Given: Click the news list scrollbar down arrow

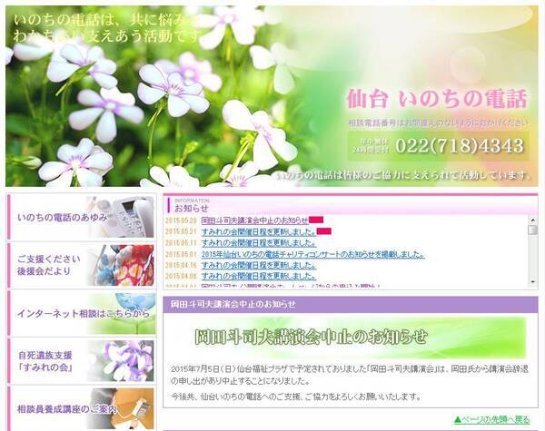Looking at the screenshot, I should coord(532,282).
